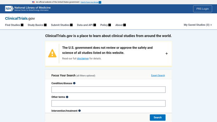Click the Condition/disease info icon

(74, 83)
